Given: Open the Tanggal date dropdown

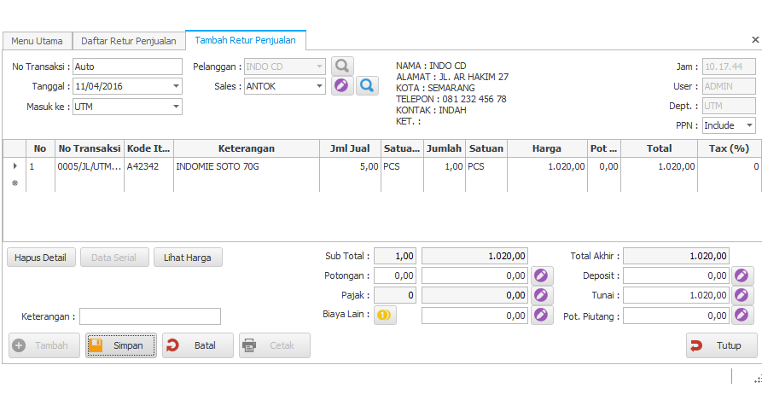Looking at the screenshot, I should coord(176,86).
